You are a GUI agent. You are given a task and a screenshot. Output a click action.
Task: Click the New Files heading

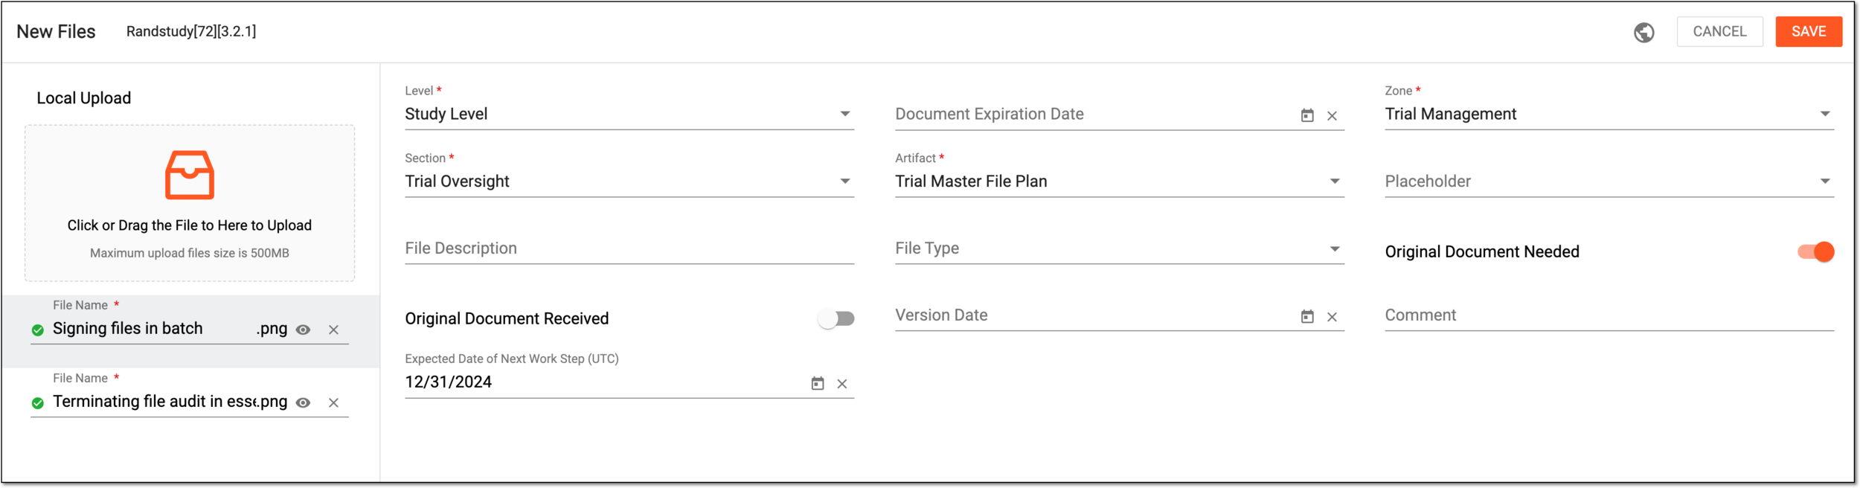click(x=56, y=31)
